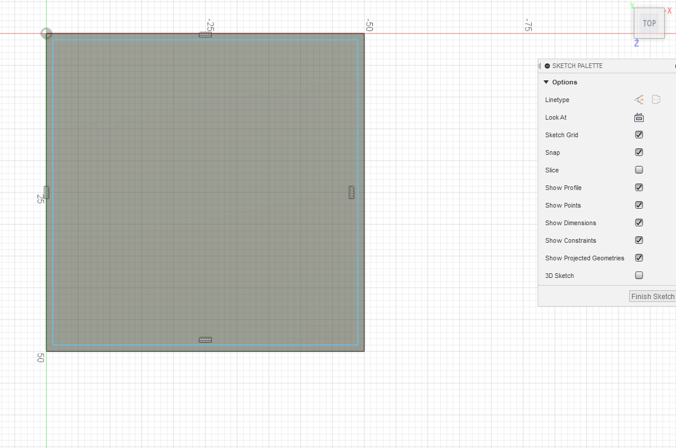Select the normal linetype icon
Viewport: 676px width, 448px height.
(639, 100)
